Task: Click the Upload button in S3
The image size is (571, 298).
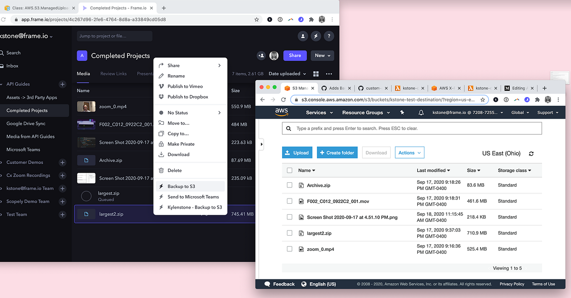Action: [297, 152]
